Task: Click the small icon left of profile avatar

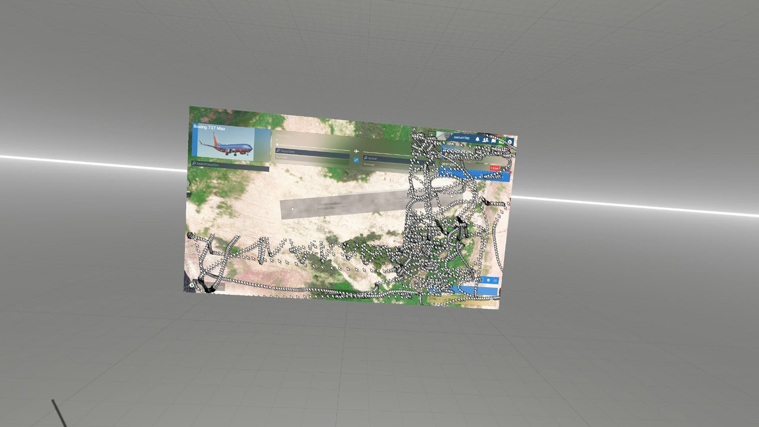Action: point(431,135)
